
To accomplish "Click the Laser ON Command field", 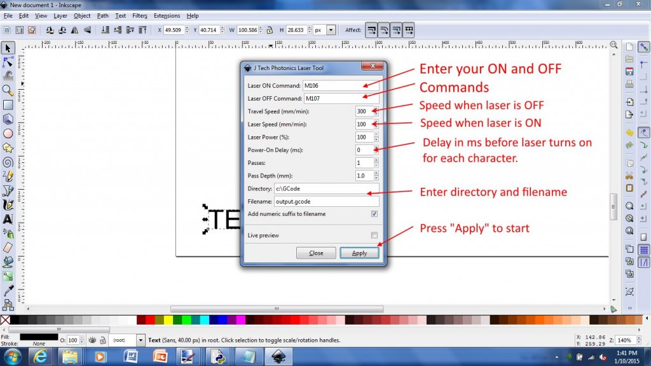I will [341, 85].
